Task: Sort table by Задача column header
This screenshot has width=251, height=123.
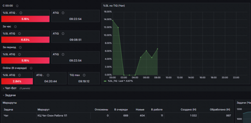Action: [x=8, y=110]
